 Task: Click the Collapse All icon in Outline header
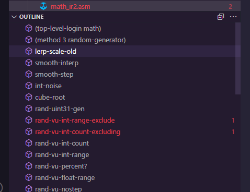(221, 17)
